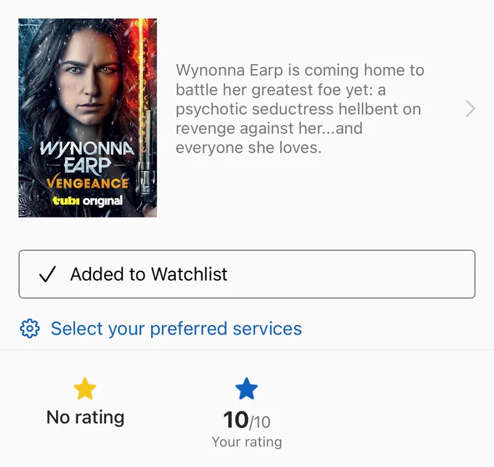Screen dimensions: 494x467
Task: Tap the Tubi original logo on poster
Action: click(87, 201)
